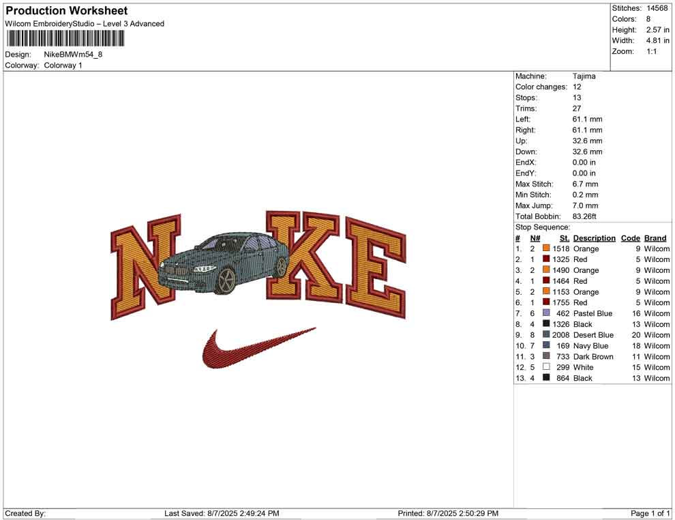Click 'Printed: 8/7/2025 2:50:29 PM' footer
The width and height of the screenshot is (675, 520).
coord(448,513)
